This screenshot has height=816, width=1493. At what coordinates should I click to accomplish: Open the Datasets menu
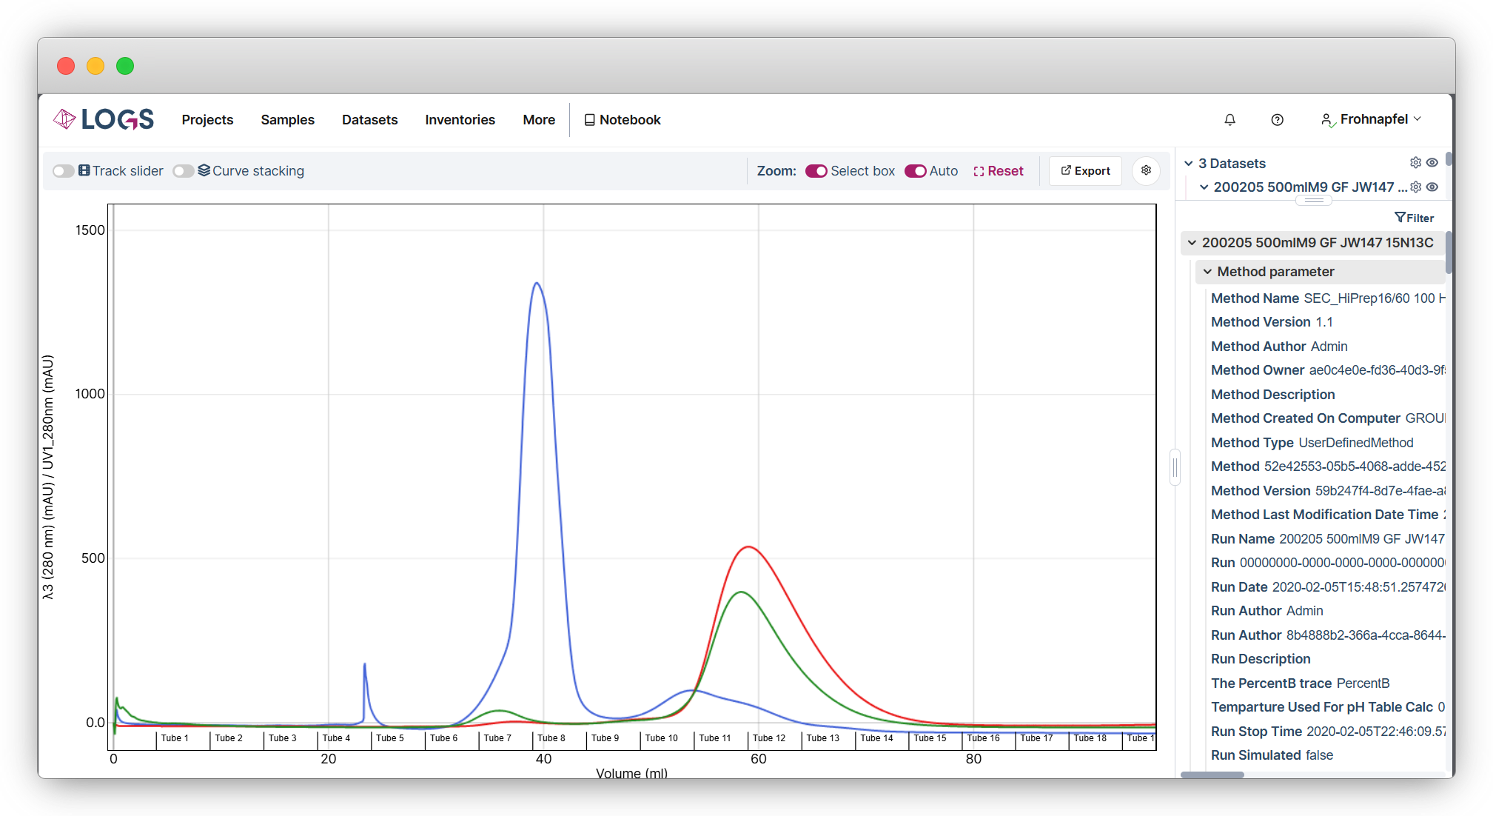tap(369, 120)
